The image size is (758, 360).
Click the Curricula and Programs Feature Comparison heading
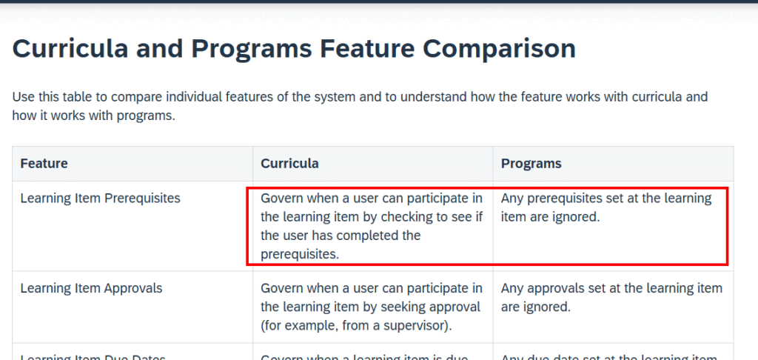(x=294, y=49)
